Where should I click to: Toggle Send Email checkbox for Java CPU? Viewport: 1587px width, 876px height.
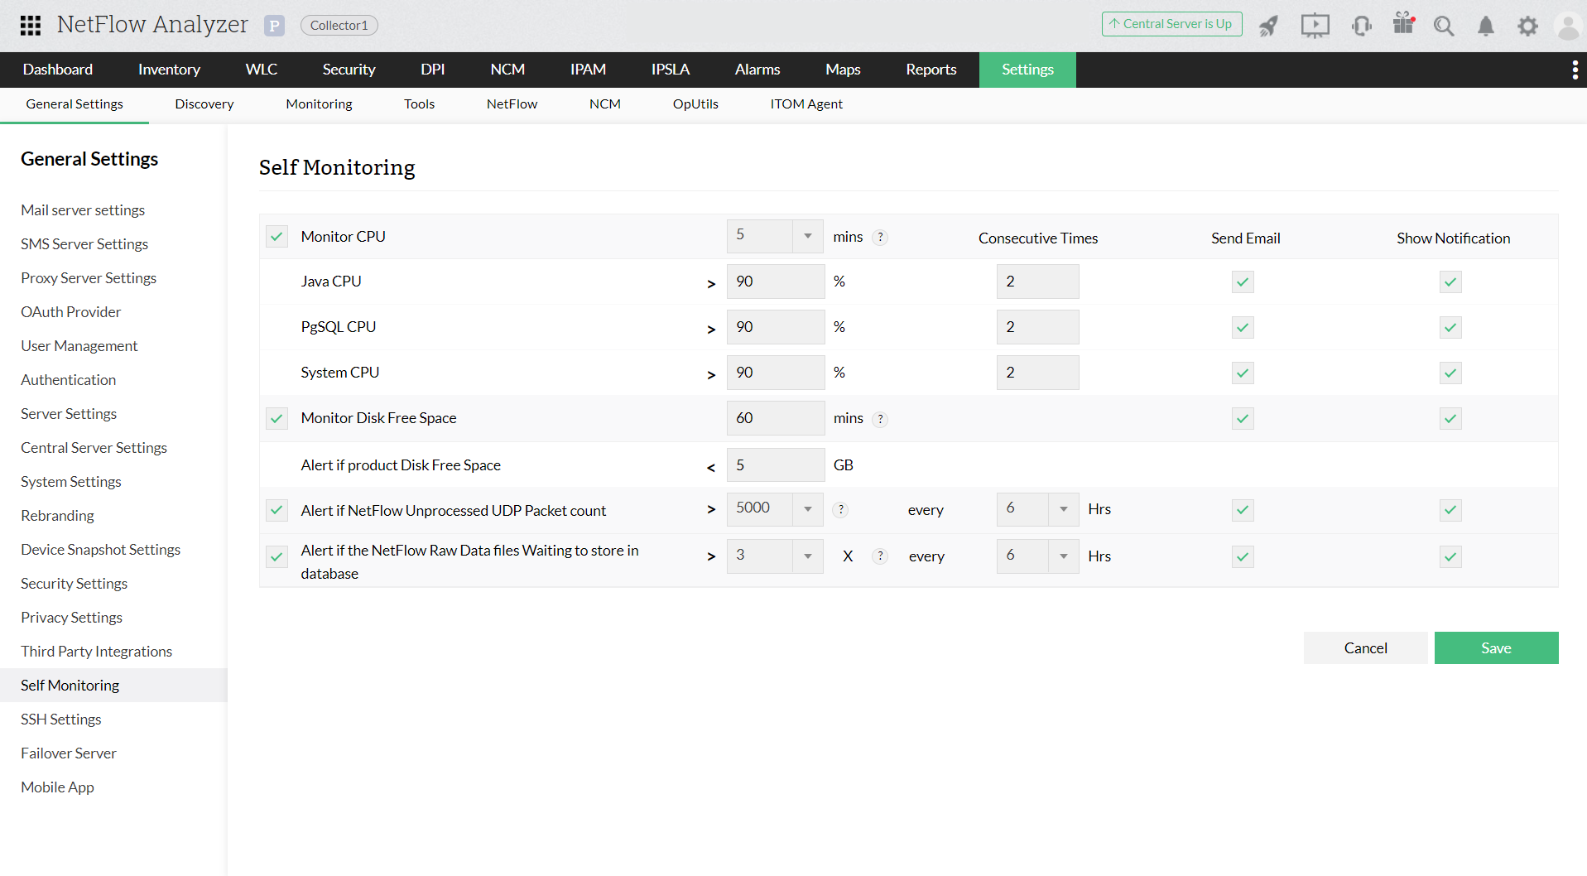click(1243, 282)
